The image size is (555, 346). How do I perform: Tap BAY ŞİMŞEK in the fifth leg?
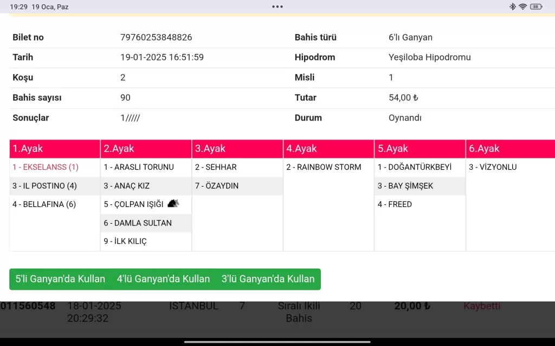click(405, 186)
